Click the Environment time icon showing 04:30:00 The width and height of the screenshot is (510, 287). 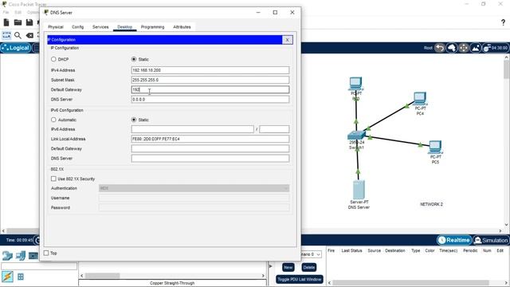coord(495,48)
